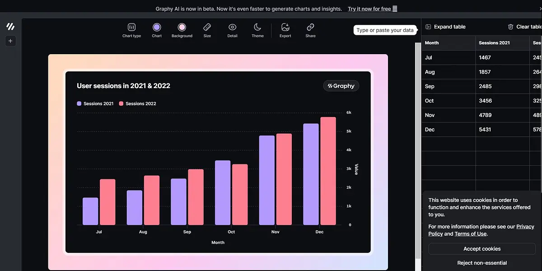Switch Theme with the moon icon
The image size is (542, 271).
pyautogui.click(x=257, y=30)
